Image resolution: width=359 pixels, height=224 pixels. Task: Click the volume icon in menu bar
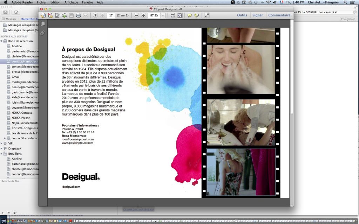(275, 2)
